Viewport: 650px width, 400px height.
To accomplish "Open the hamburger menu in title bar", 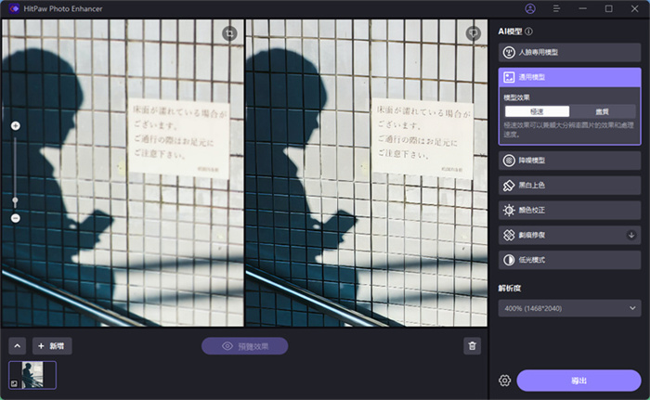I will [x=556, y=8].
